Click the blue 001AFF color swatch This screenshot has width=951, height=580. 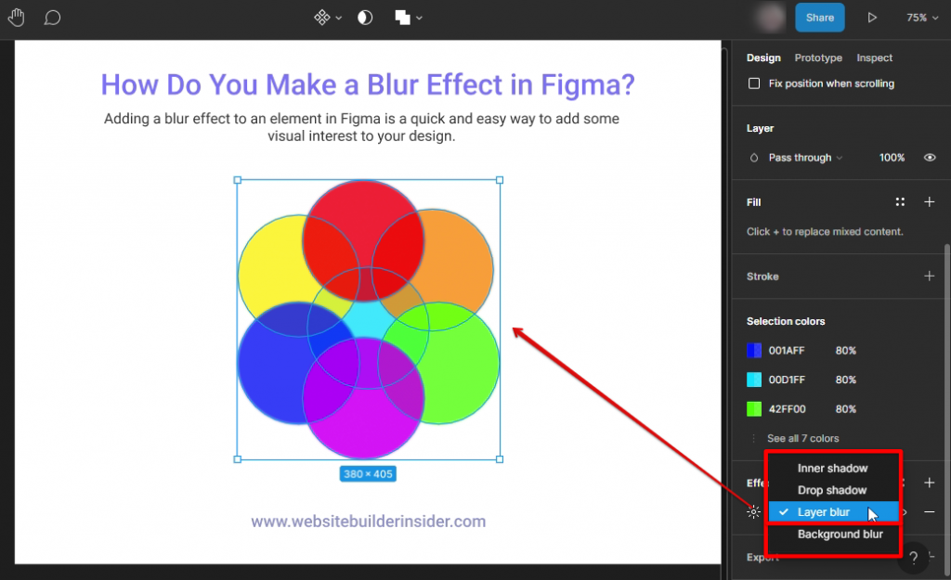tap(753, 350)
